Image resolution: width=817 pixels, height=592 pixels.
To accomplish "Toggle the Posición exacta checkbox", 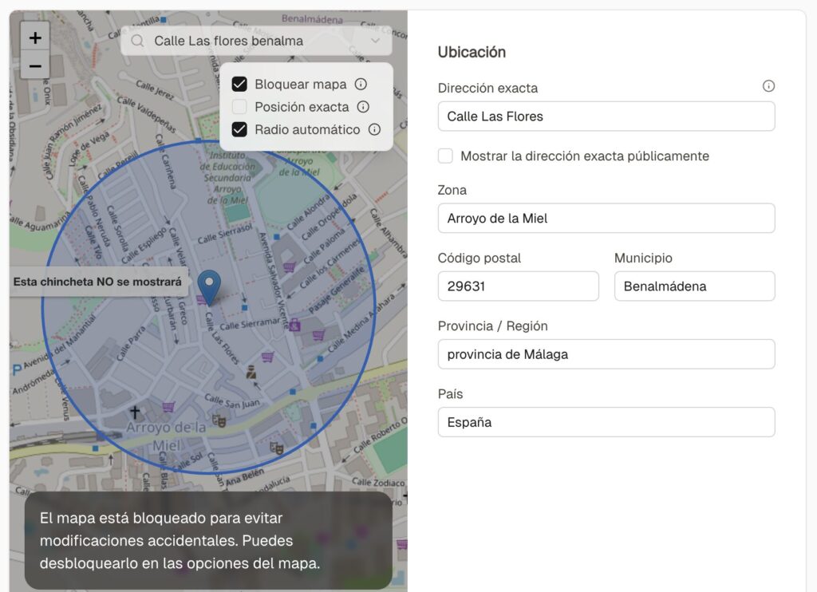I will 239,107.
